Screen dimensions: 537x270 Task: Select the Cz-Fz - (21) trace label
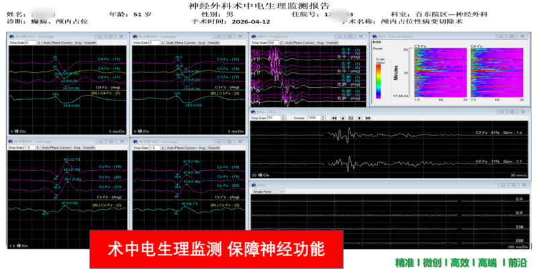coord(110,187)
